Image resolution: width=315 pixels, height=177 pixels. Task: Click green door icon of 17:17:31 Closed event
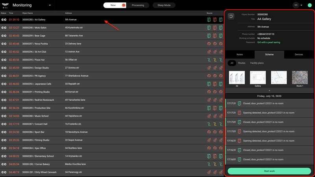[239, 103]
